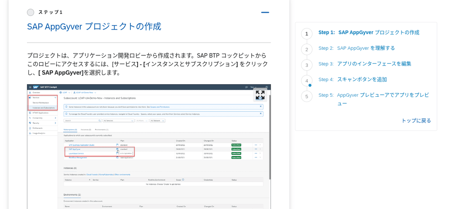The height and width of the screenshot is (209, 455).
Task: Jump to Step 2 SAP AppGyver を理解する
Action: pos(357,48)
